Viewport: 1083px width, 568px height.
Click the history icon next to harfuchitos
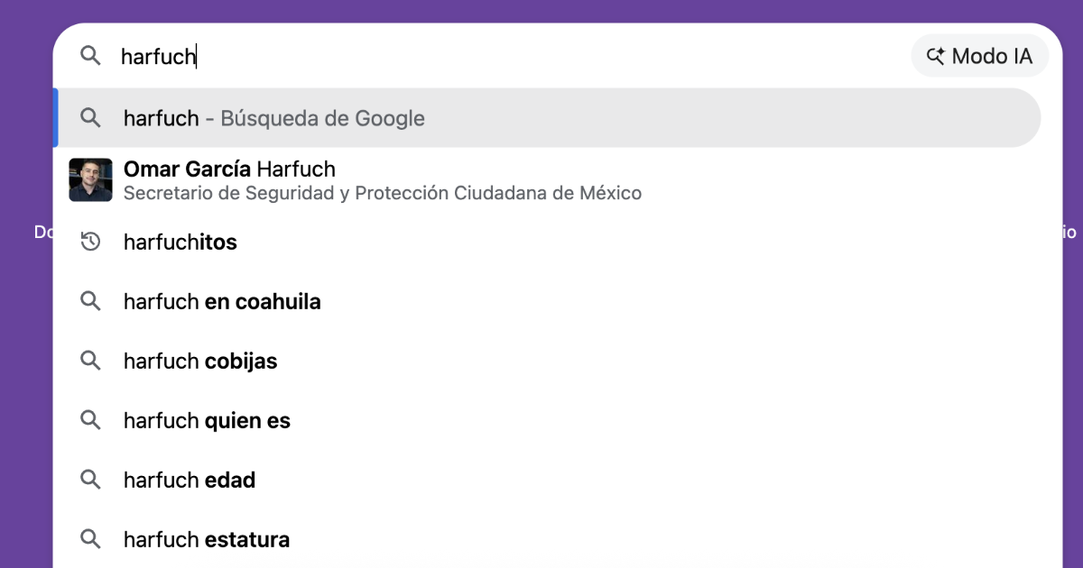coord(90,242)
